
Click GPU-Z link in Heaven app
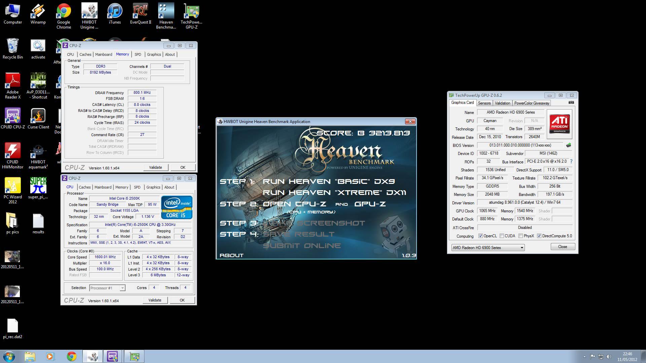click(x=370, y=204)
